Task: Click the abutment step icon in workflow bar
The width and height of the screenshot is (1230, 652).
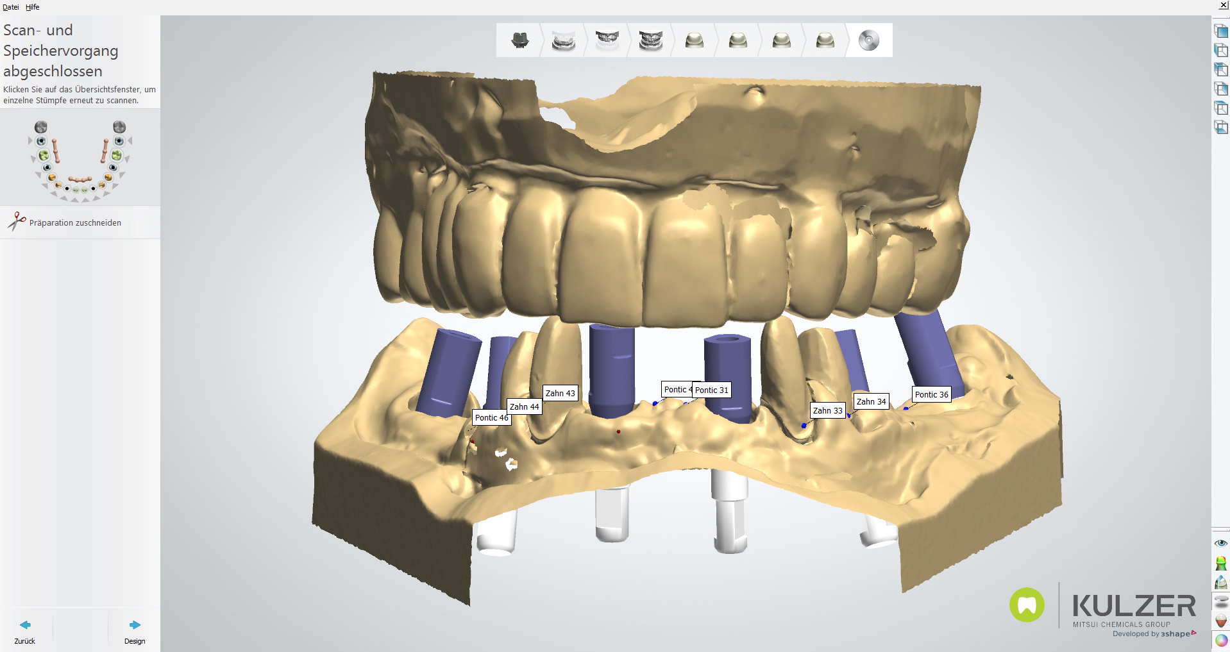Action: 520,40
